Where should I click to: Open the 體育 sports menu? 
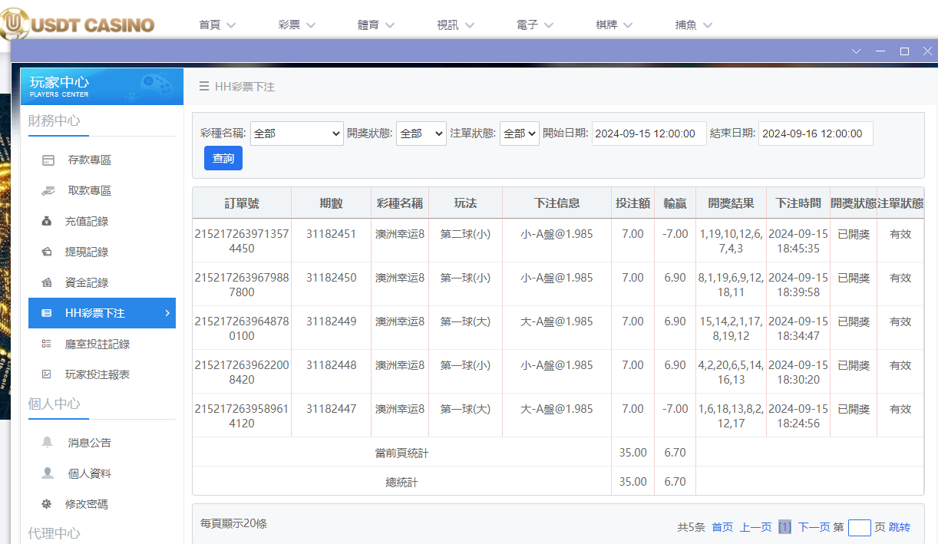[x=376, y=24]
